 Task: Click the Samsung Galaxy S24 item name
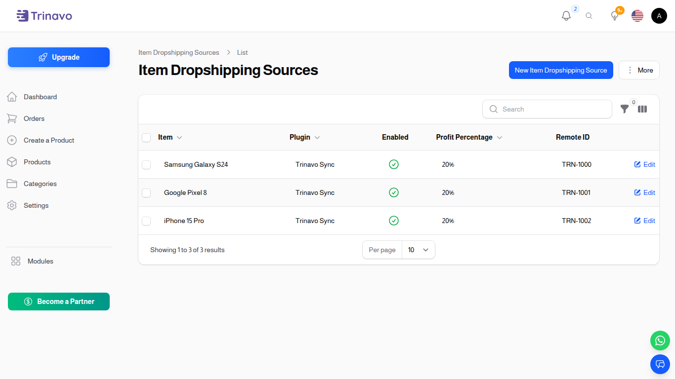[x=196, y=164]
